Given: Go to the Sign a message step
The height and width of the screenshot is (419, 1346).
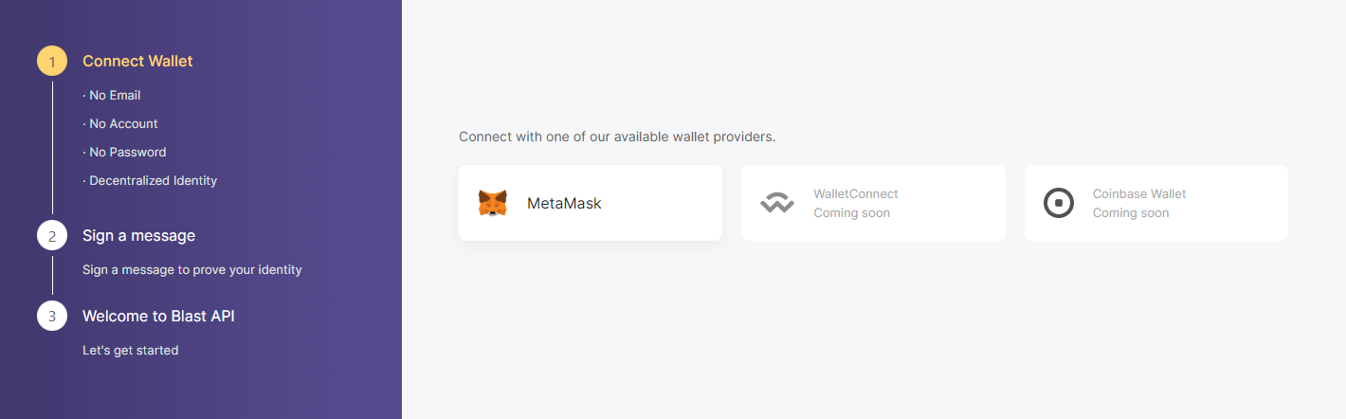Looking at the screenshot, I should (138, 236).
